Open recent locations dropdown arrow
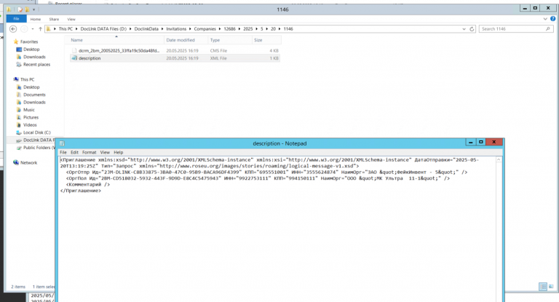 (x=33, y=29)
